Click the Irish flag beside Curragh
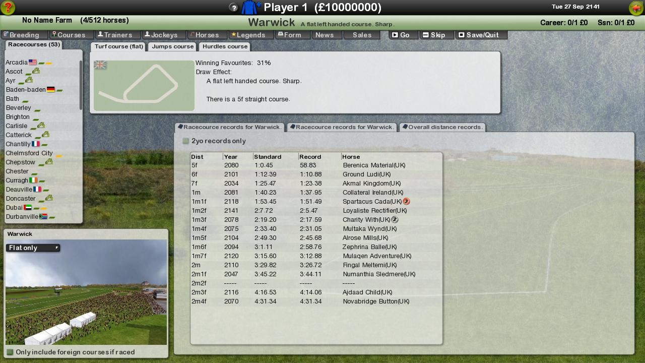The image size is (645, 363). [33, 180]
